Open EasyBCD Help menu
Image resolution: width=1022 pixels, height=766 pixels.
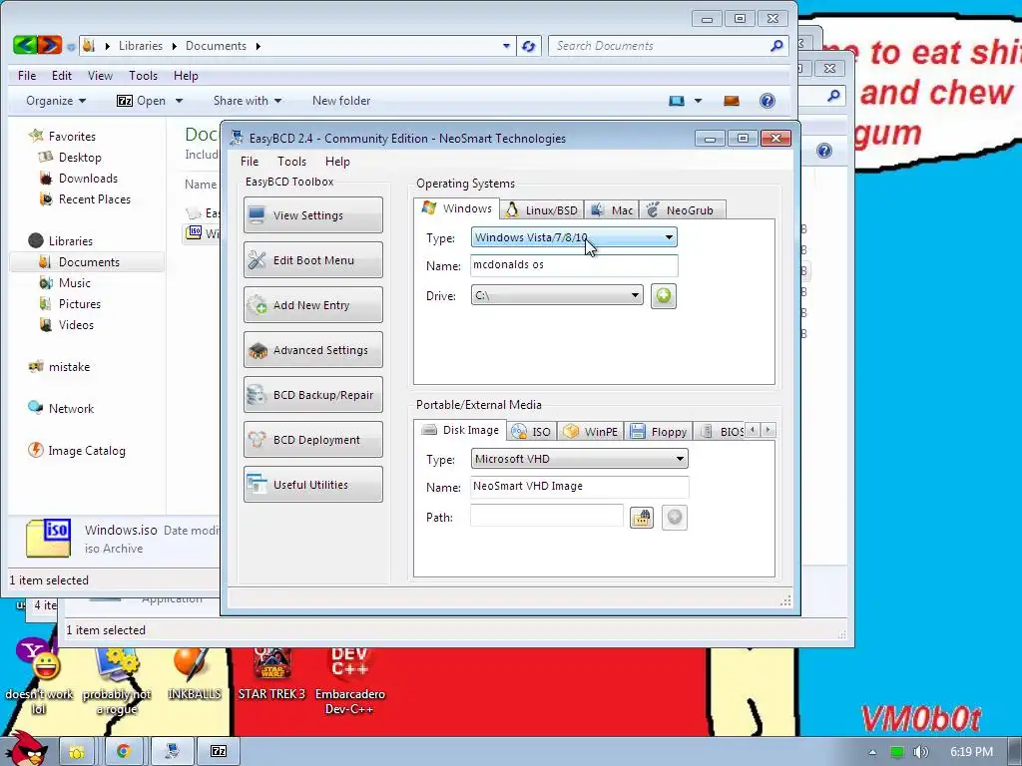pos(337,162)
